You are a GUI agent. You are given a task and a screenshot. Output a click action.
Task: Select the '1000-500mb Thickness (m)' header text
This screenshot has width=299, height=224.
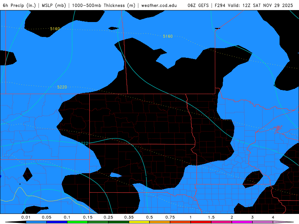click(x=104, y=5)
